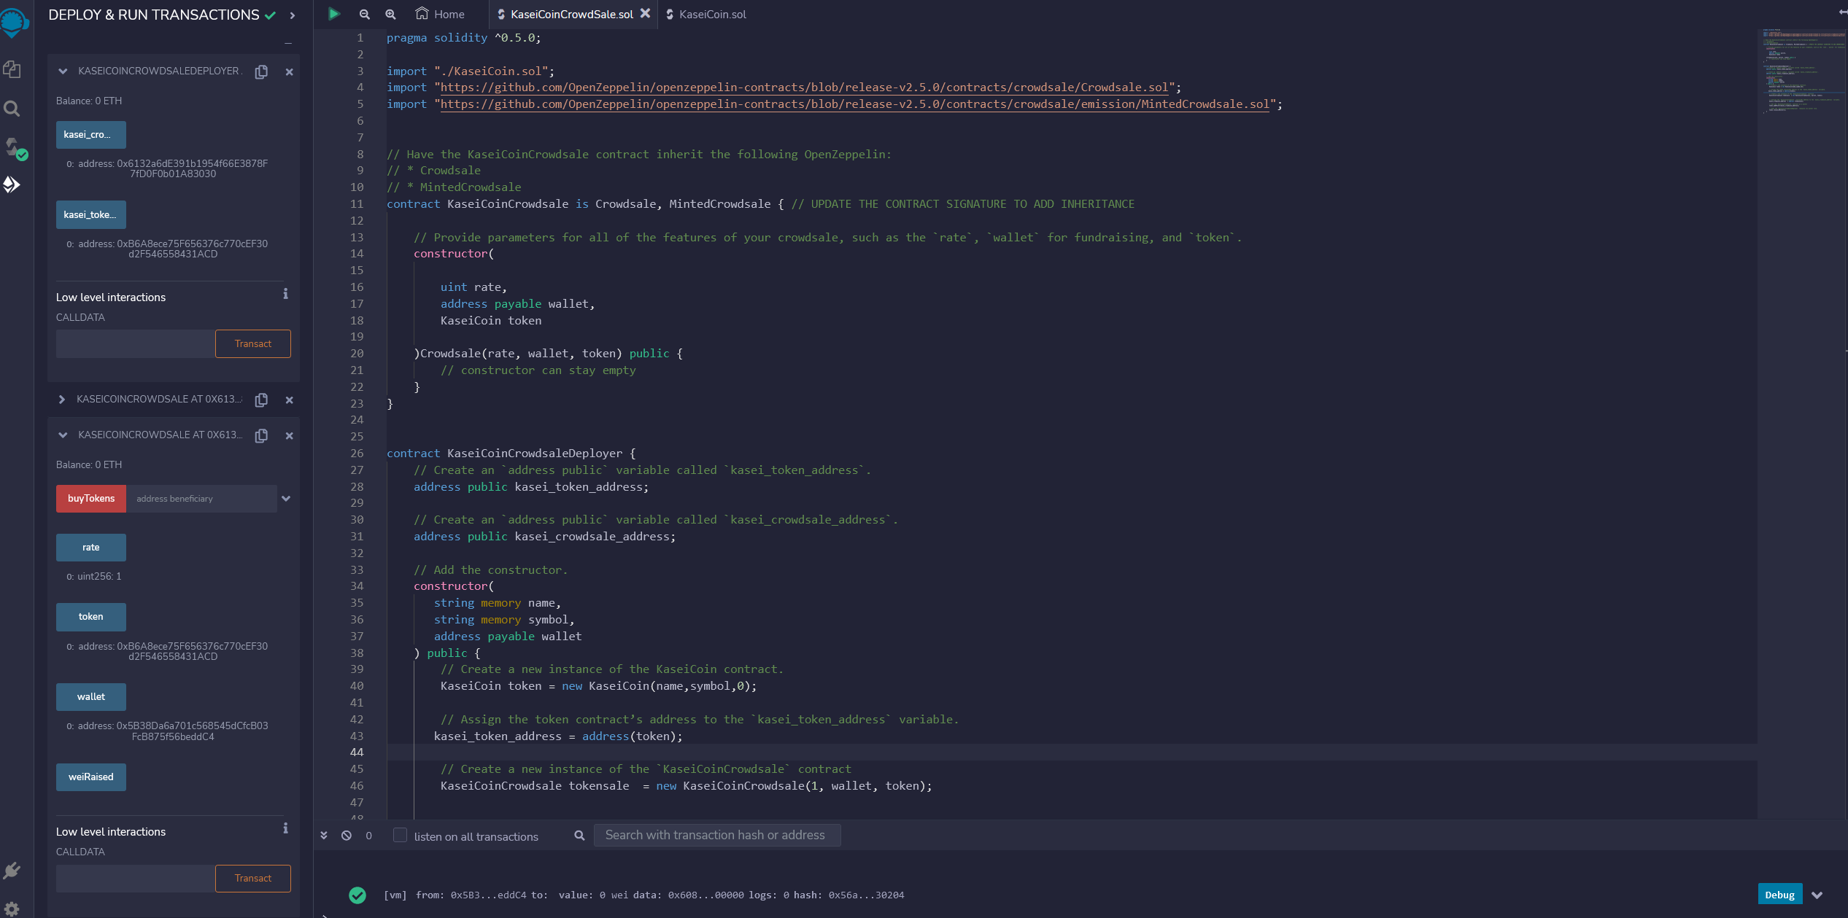This screenshot has width=1848, height=918.
Task: Open the Settings gear icon
Action: click(12, 909)
